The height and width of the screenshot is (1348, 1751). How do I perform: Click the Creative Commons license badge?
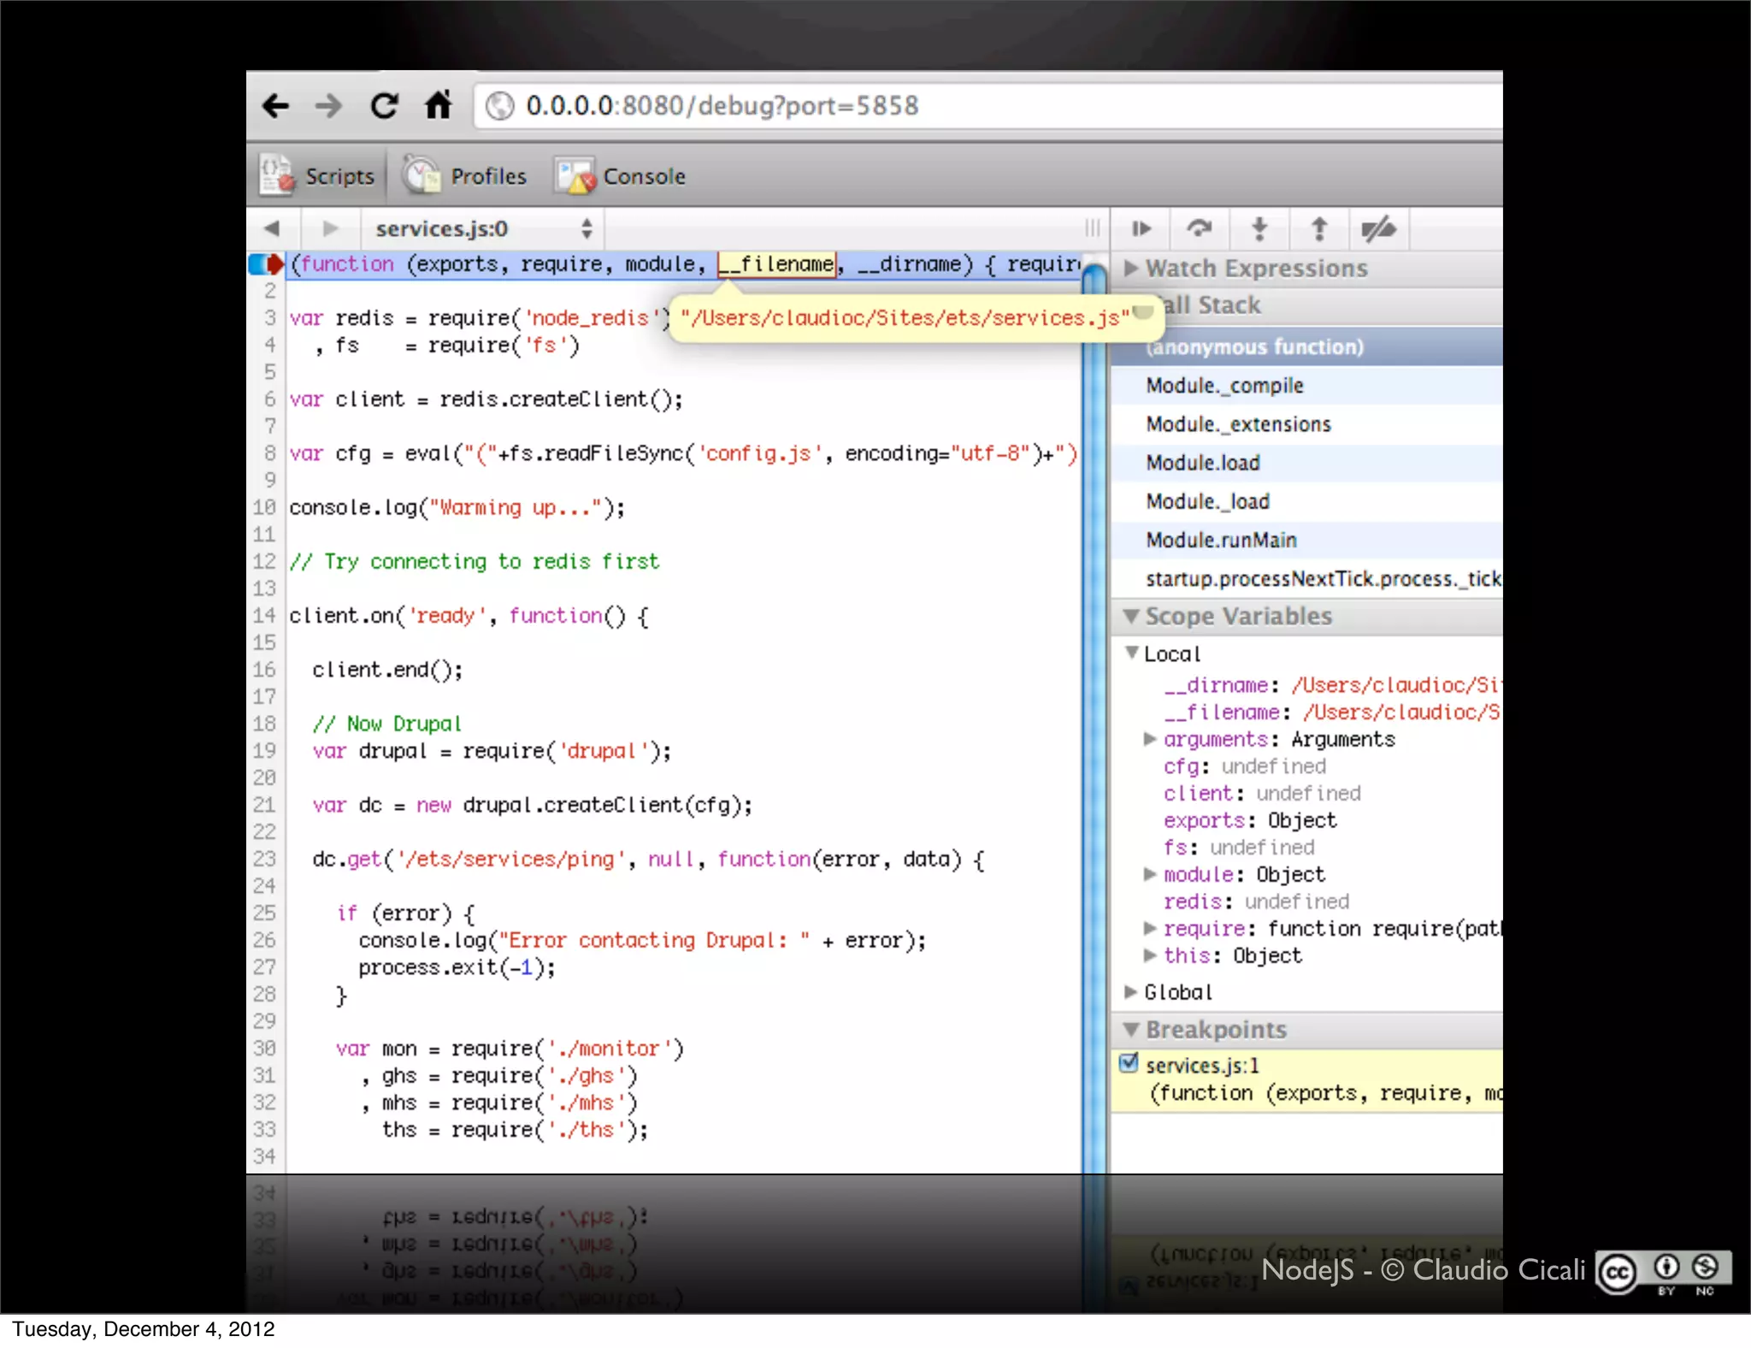tap(1664, 1272)
